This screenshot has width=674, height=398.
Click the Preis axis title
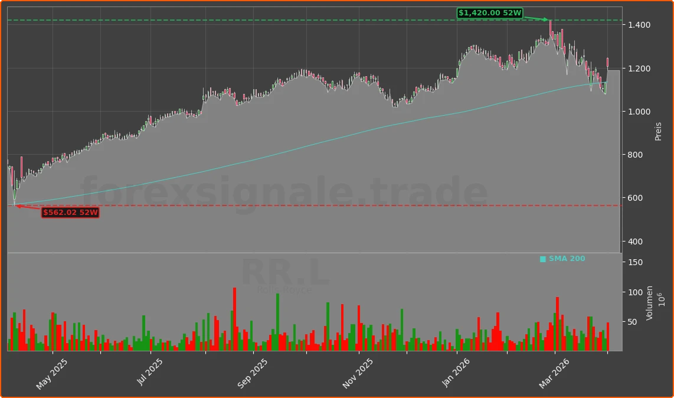(x=658, y=131)
